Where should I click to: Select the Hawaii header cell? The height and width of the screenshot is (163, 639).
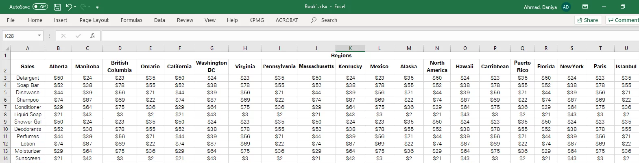click(465, 66)
